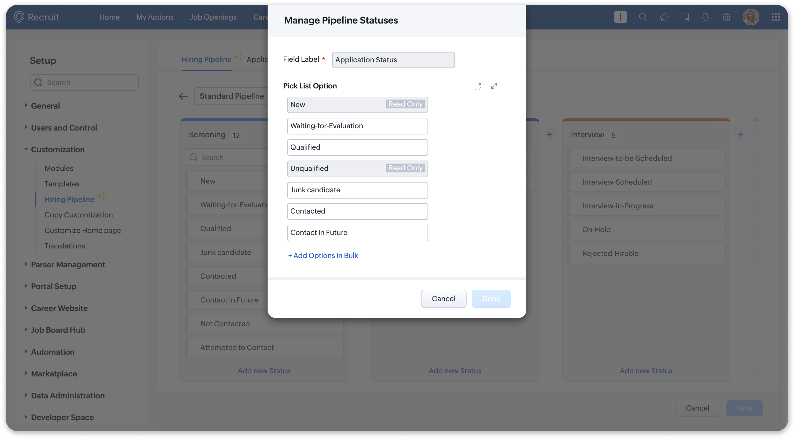Viewport: 795px width, 439px height.
Task: Open the calendar icon in header
Action: (x=684, y=17)
